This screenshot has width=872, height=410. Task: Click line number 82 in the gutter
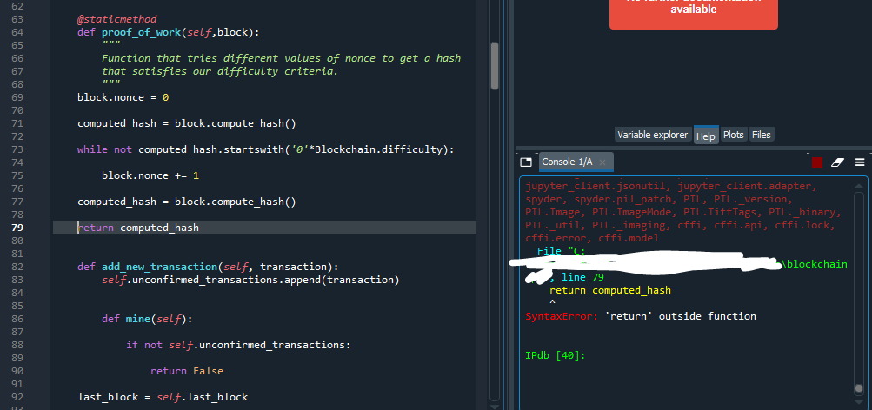click(x=17, y=267)
